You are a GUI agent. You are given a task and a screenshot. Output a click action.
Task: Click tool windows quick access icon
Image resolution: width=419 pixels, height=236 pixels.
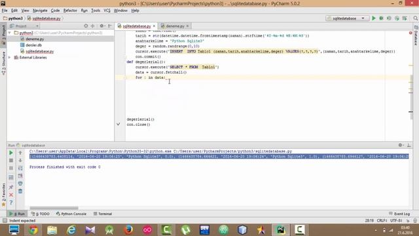[5, 220]
